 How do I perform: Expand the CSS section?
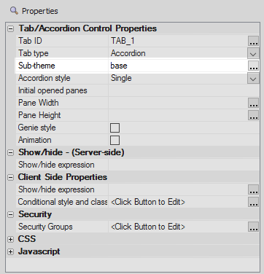10,239
